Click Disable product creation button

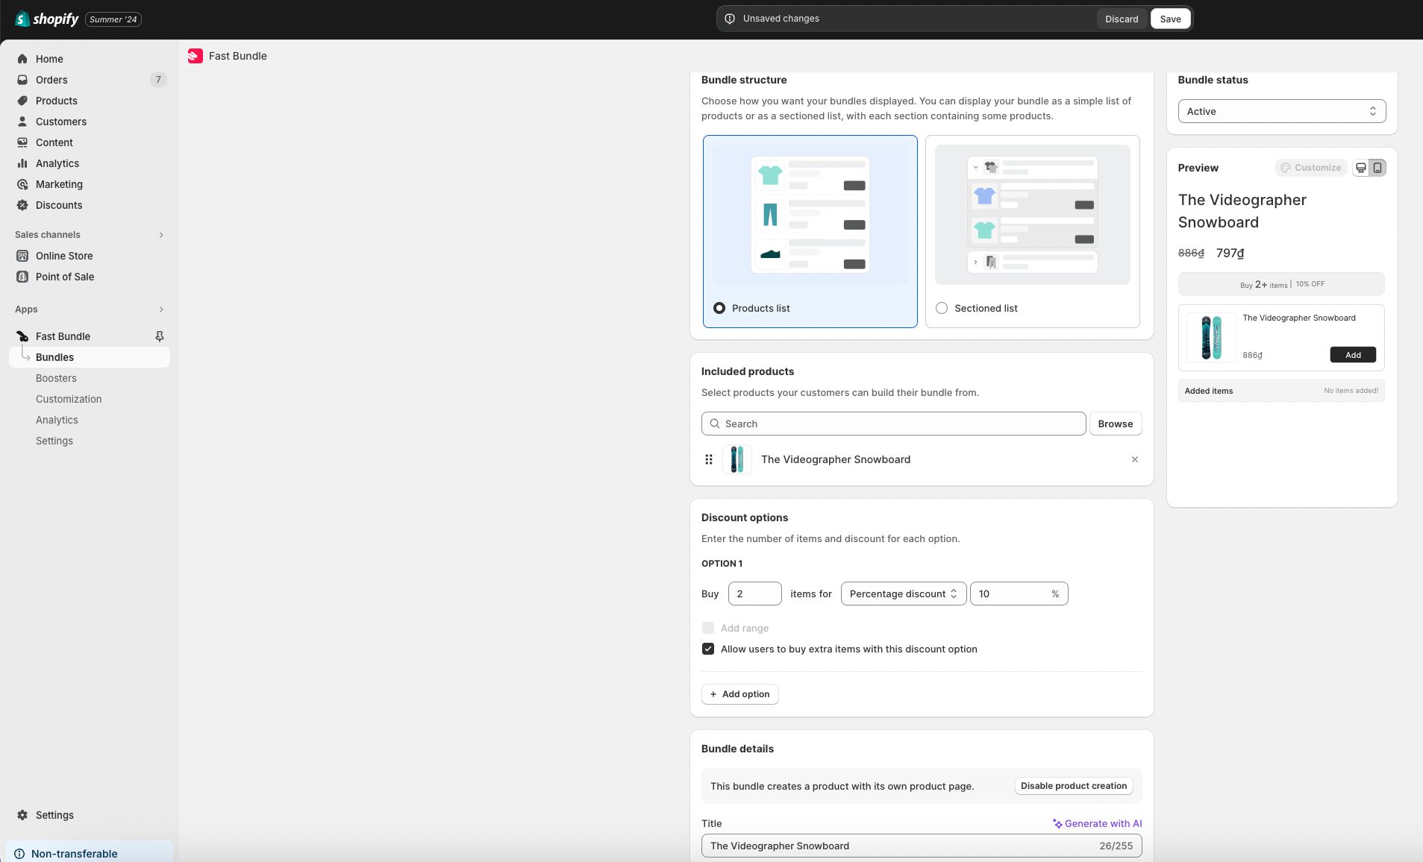1073,786
